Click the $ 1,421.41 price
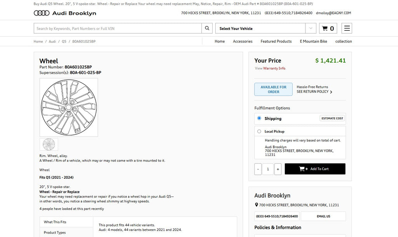This screenshot has height=237, width=398. pyautogui.click(x=330, y=60)
